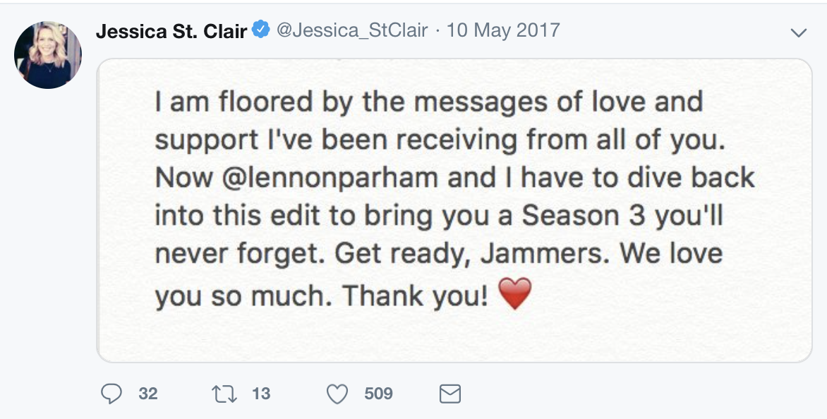Click the Jessica St. Clair display name
The width and height of the screenshot is (827, 419).
tap(171, 31)
